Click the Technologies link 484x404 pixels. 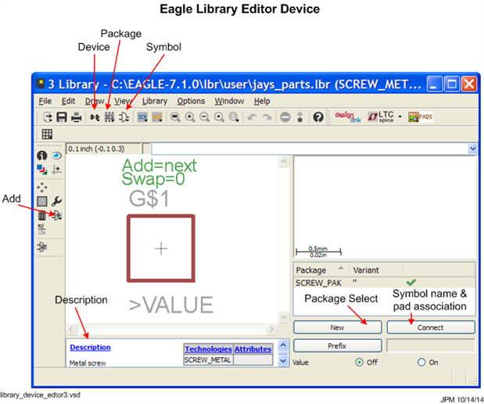click(x=208, y=349)
